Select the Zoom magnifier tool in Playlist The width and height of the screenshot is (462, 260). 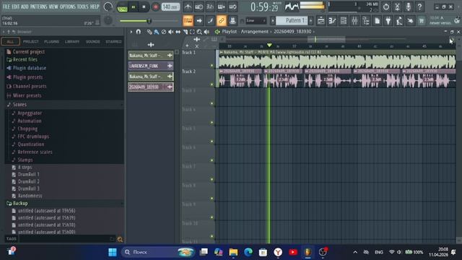(x=199, y=32)
